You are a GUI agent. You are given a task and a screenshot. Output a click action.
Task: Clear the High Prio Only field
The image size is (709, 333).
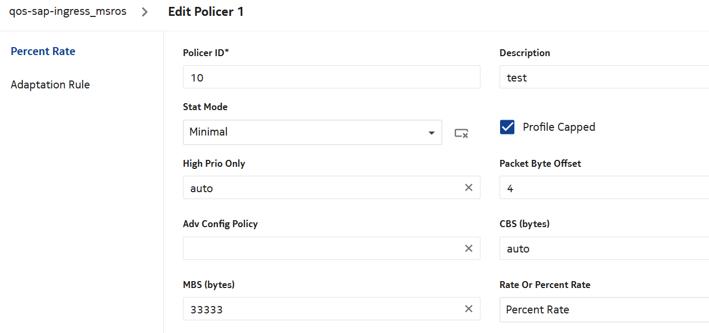tap(469, 187)
